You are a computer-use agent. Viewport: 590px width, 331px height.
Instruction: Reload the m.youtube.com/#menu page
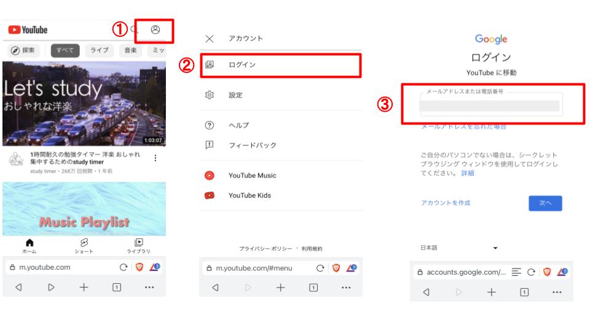(x=320, y=268)
